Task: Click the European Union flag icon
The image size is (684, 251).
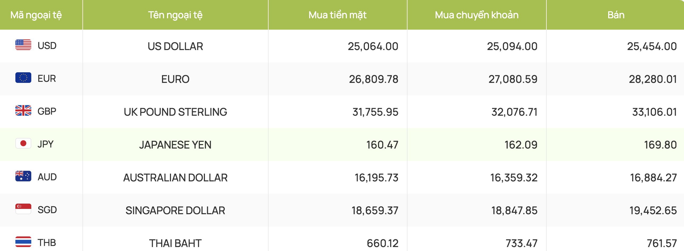Action: click(x=23, y=78)
